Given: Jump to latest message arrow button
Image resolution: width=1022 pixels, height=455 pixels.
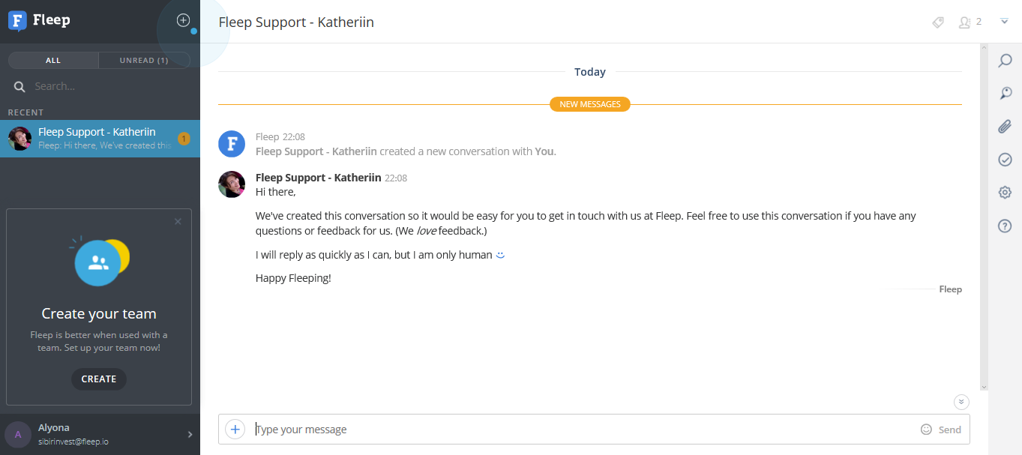Looking at the screenshot, I should pos(961,403).
